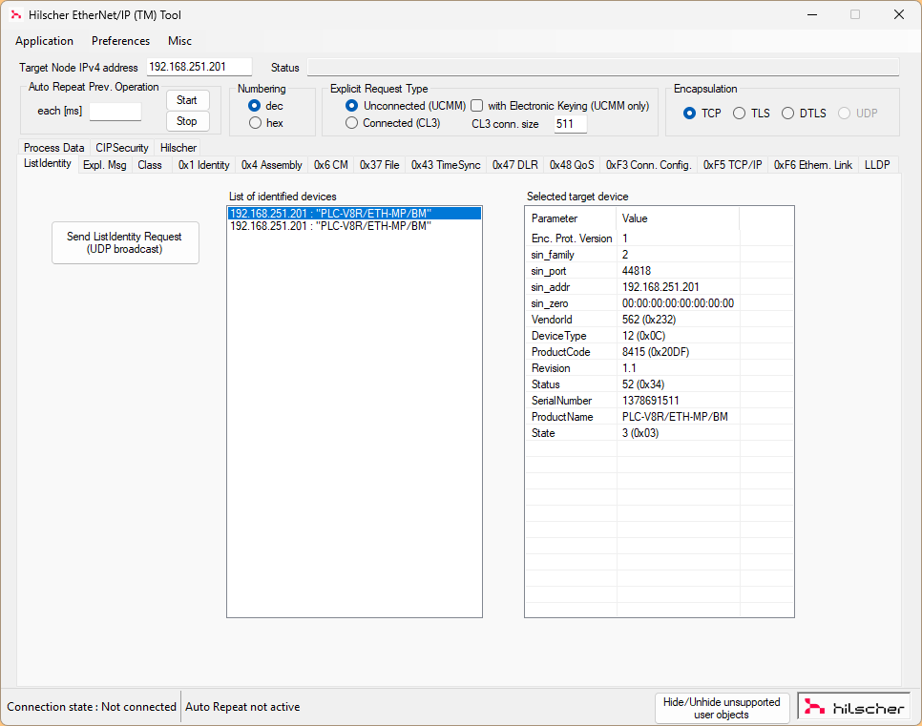The height and width of the screenshot is (726, 922).
Task: Open the 0x43 TimeSync tab
Action: pos(446,165)
